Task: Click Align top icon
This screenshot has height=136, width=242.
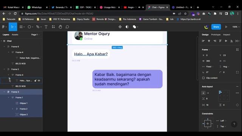Action: tap(220, 41)
